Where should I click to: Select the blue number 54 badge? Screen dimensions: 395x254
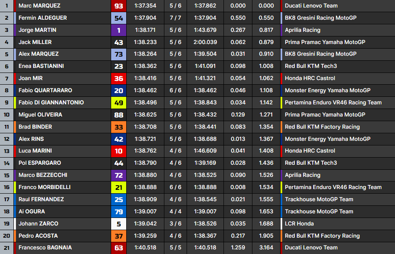click(119, 18)
